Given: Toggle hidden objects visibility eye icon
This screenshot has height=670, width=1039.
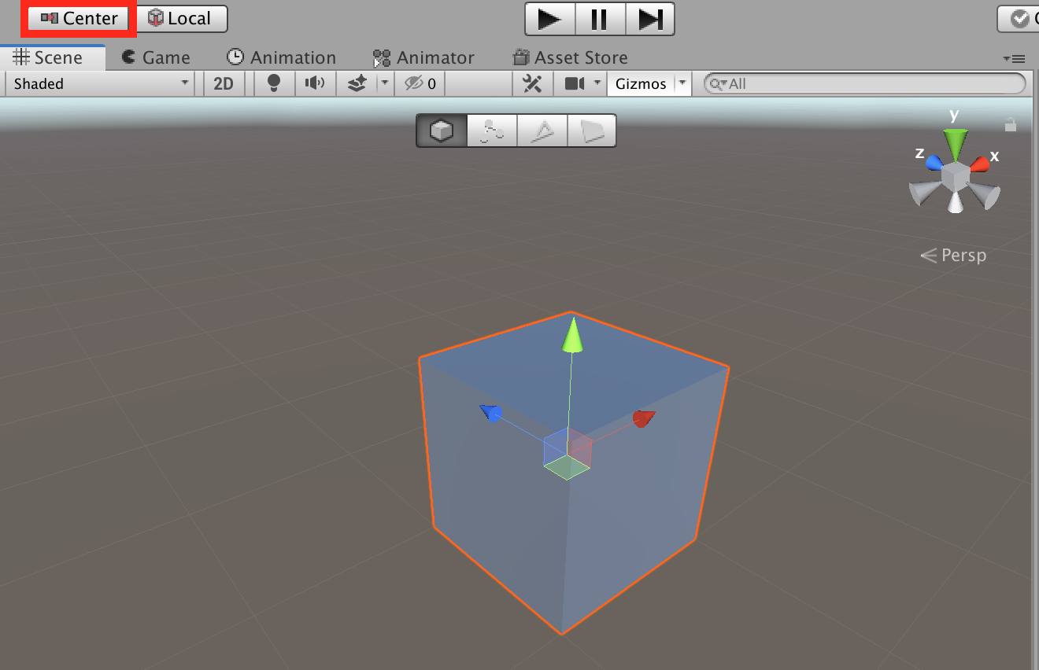Looking at the screenshot, I should pos(420,83).
